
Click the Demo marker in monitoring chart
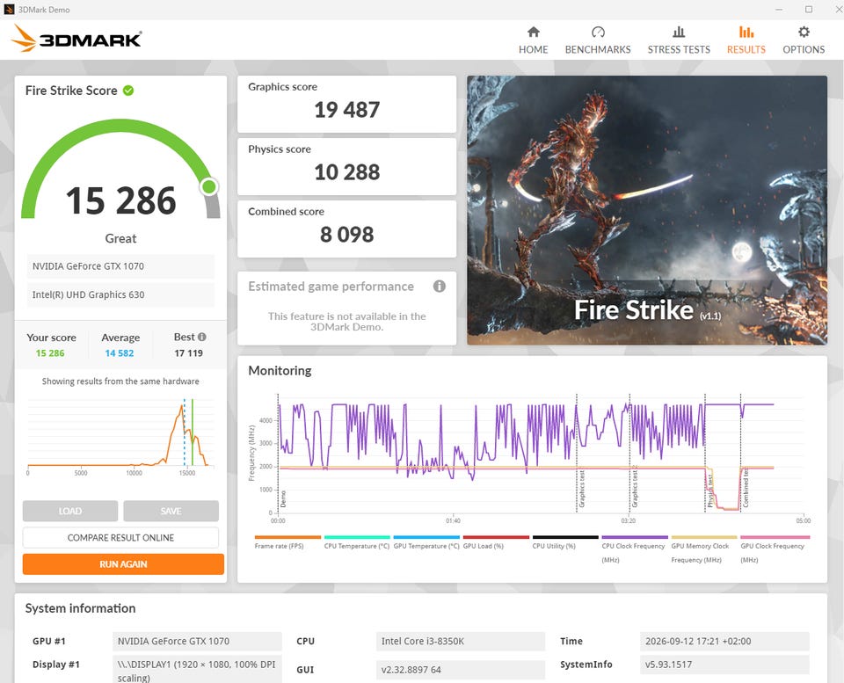click(x=283, y=499)
